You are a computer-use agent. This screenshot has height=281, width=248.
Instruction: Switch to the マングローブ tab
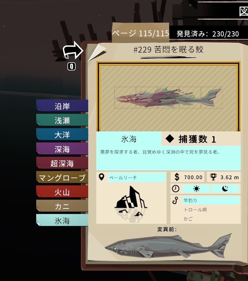62,177
